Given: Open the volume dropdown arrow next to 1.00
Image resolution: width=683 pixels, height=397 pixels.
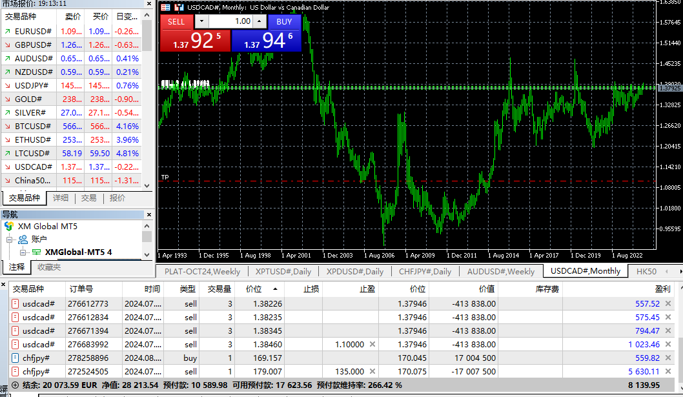Looking at the screenshot, I should click(201, 21).
